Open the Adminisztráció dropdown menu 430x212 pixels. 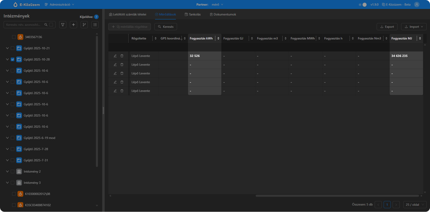point(60,5)
